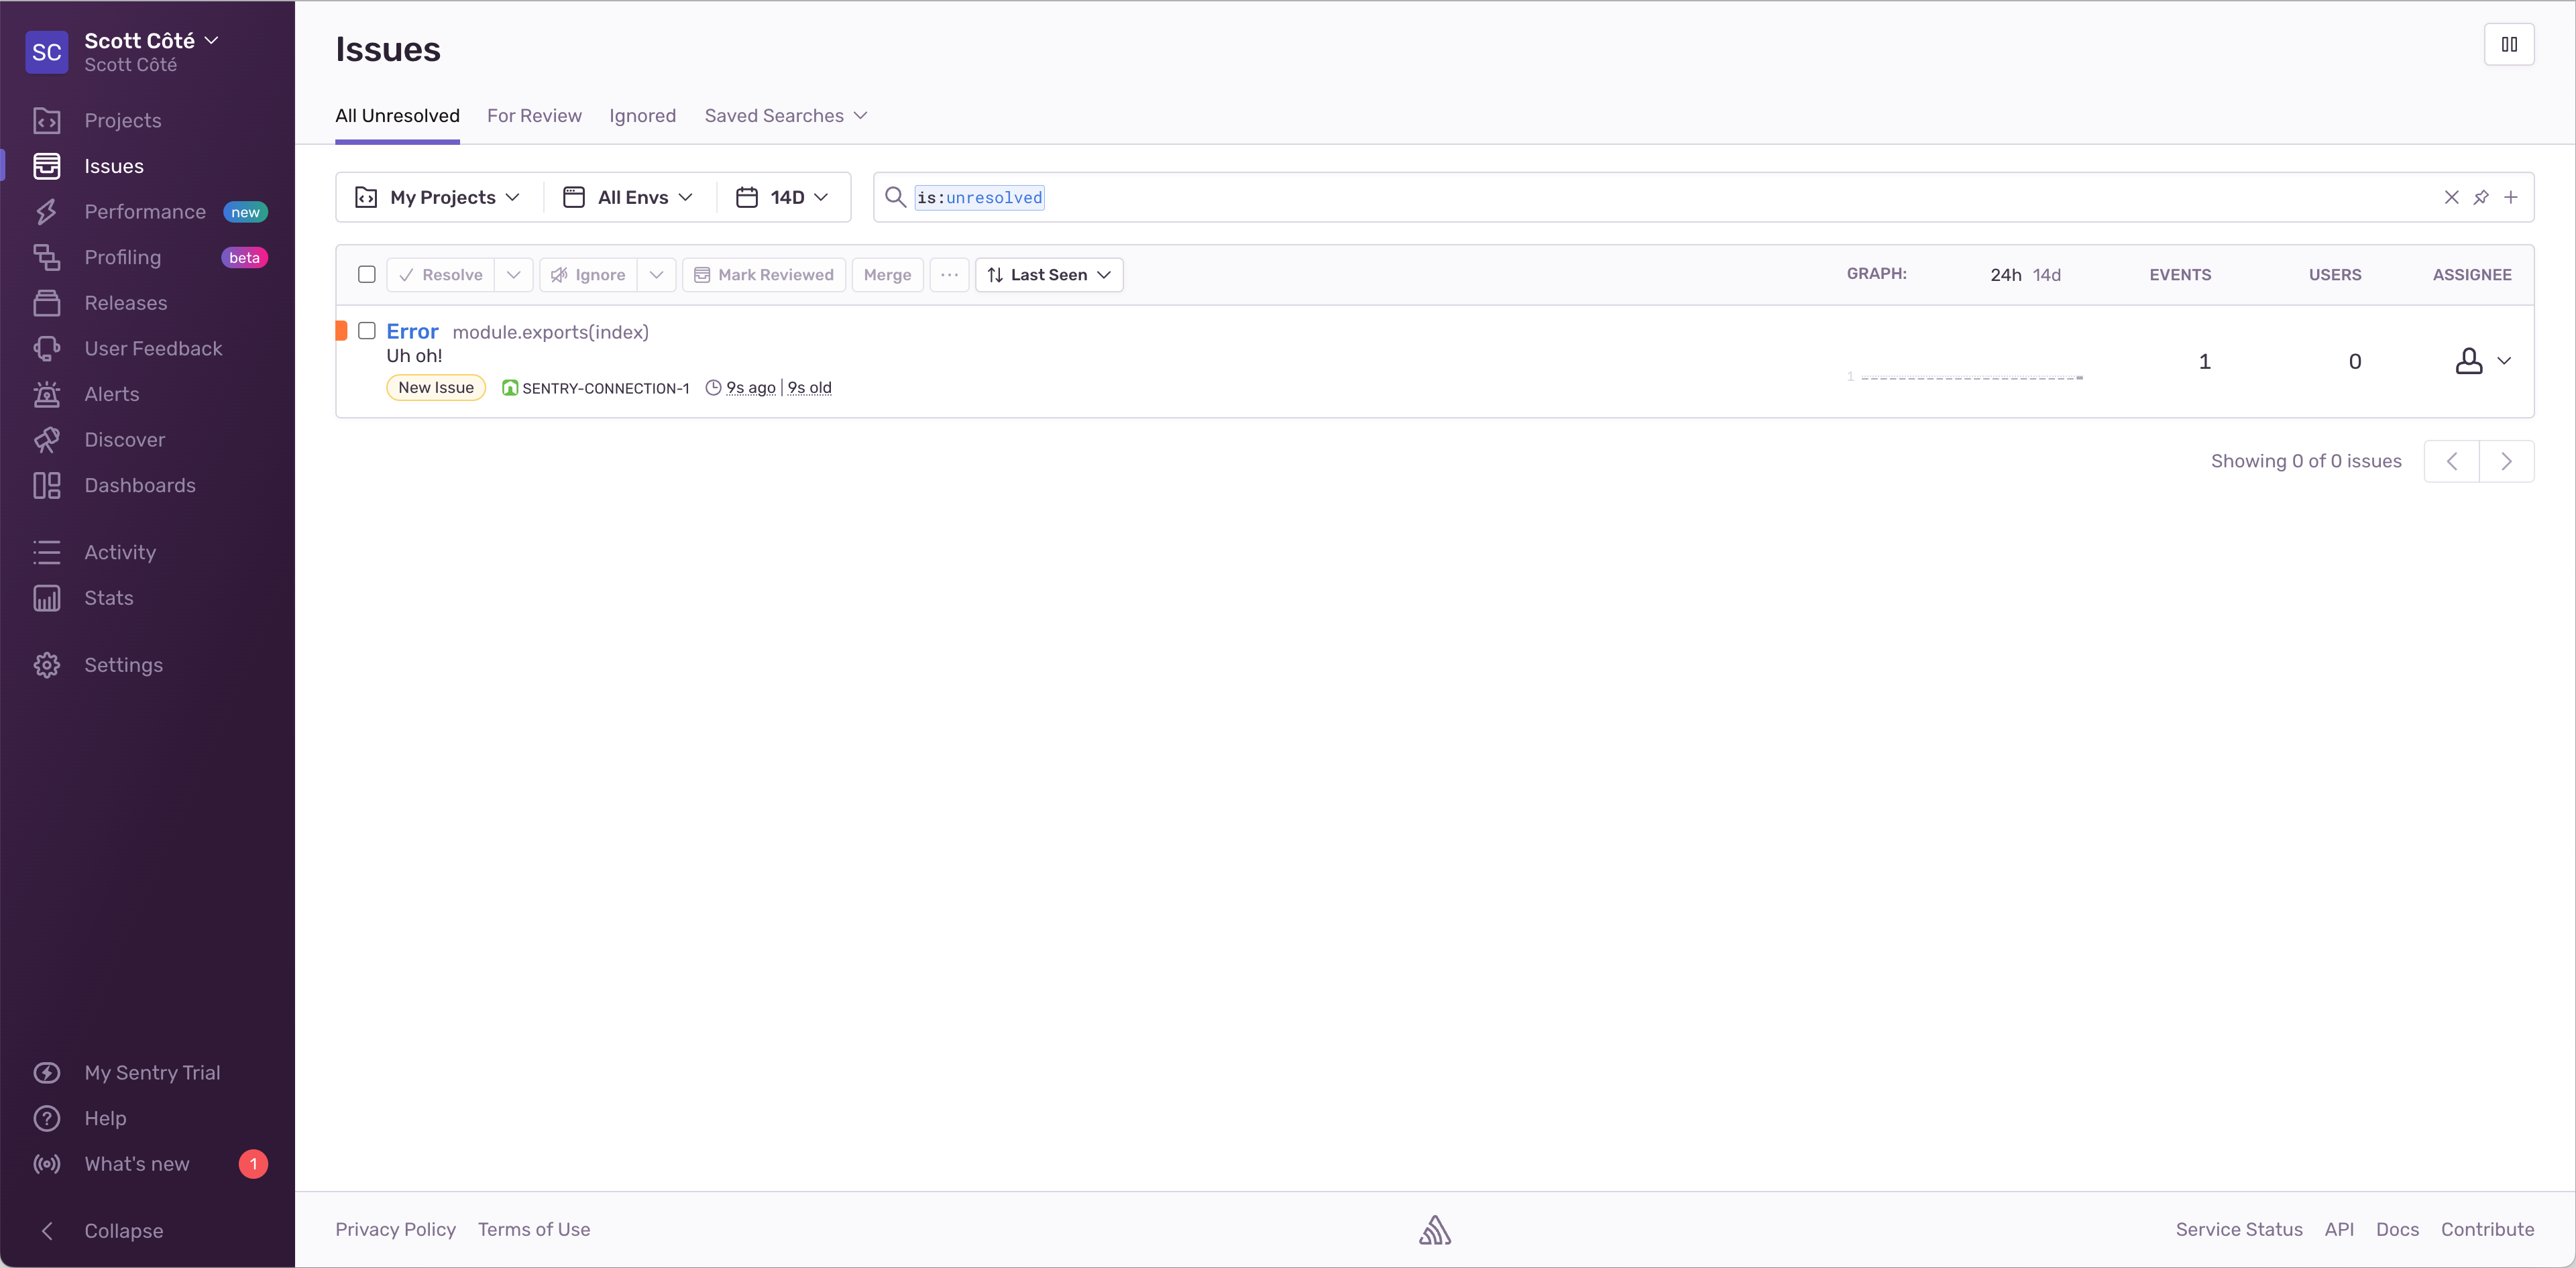Open the Last Seen sort dropdown
Viewport: 2576px width, 1268px height.
tap(1049, 275)
